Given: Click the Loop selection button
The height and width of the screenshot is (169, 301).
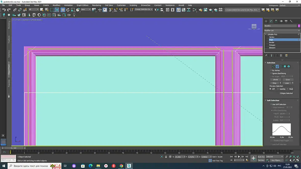Looking at the screenshot, I should click(287, 83).
